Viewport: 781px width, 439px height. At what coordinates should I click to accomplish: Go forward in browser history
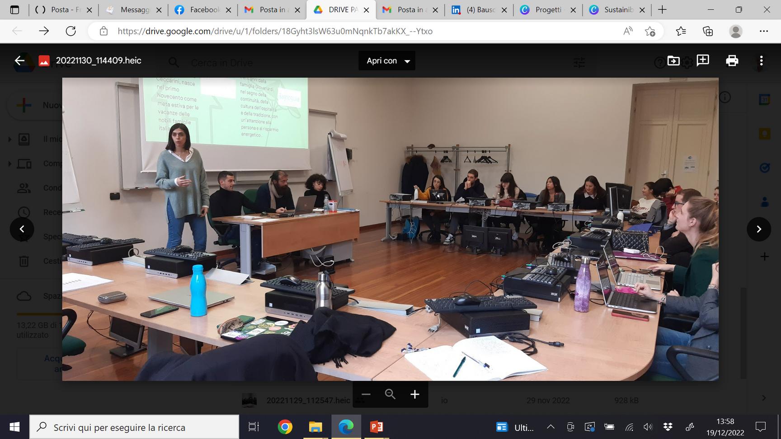(44, 31)
